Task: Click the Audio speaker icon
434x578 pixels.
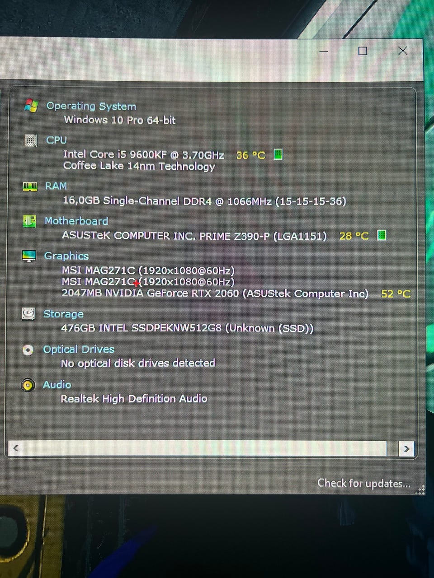Action: [x=28, y=385]
